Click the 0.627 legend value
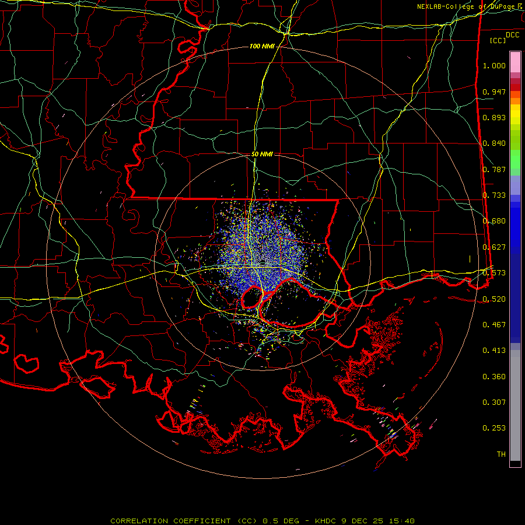The height and width of the screenshot is (525, 525). point(494,247)
